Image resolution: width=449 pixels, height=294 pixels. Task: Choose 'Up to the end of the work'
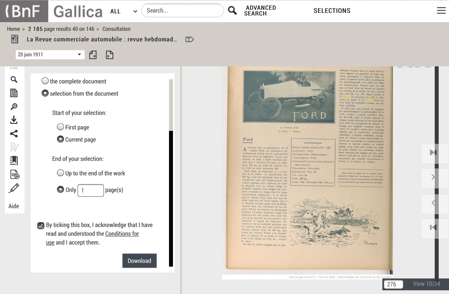[60, 173]
